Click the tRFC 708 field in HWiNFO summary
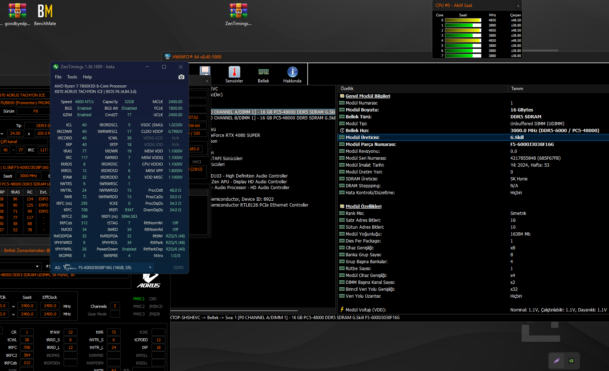Screen dimensions: 609x371 [x=27, y=347]
